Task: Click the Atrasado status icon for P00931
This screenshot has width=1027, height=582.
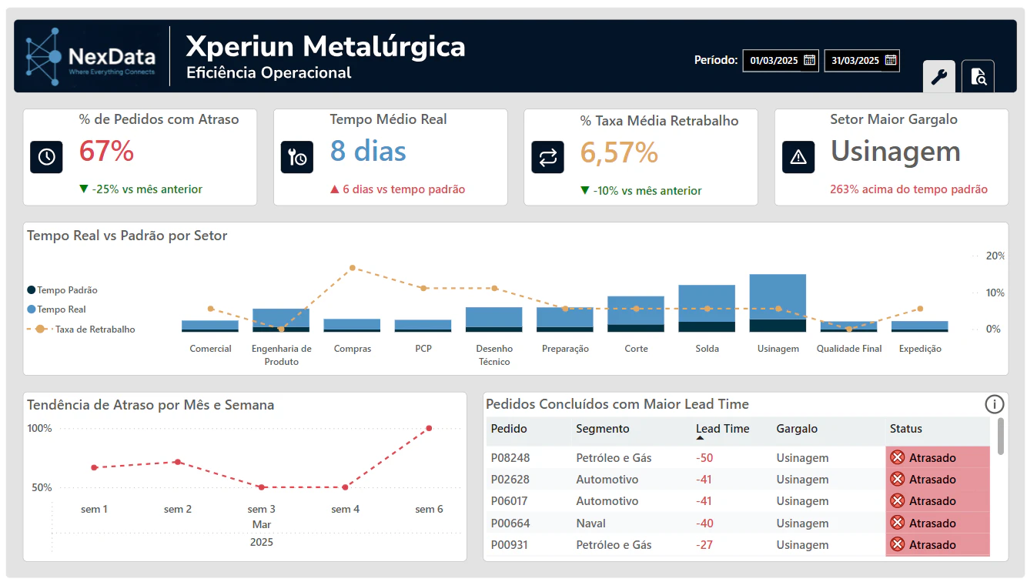Action: click(x=897, y=544)
